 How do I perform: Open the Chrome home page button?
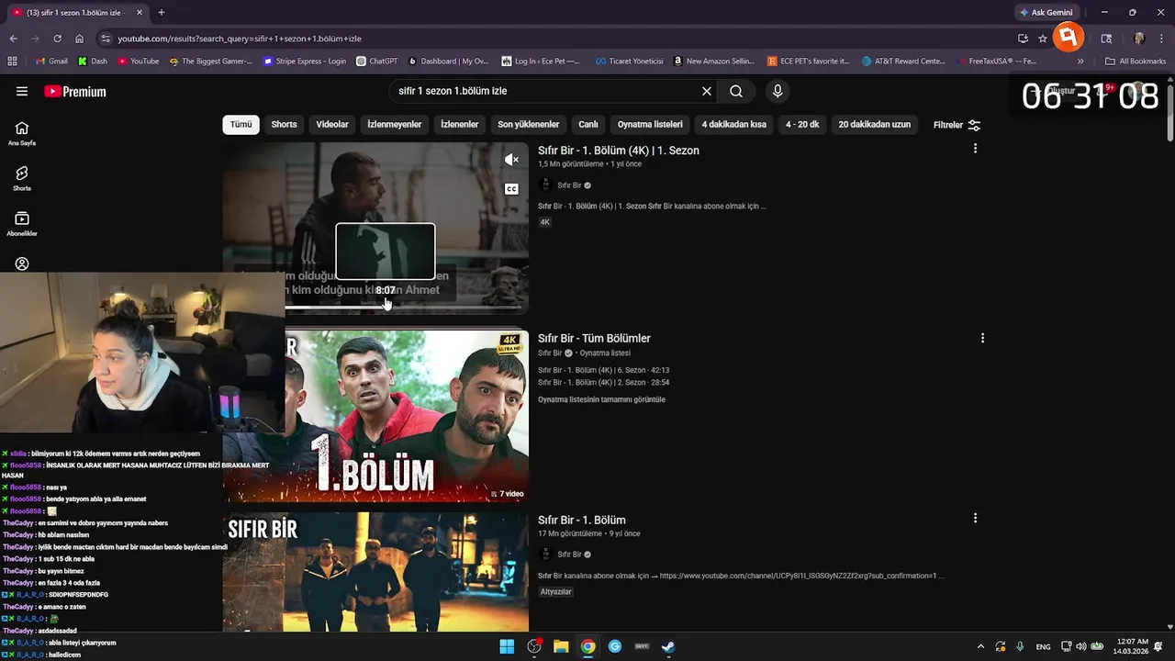click(x=79, y=39)
